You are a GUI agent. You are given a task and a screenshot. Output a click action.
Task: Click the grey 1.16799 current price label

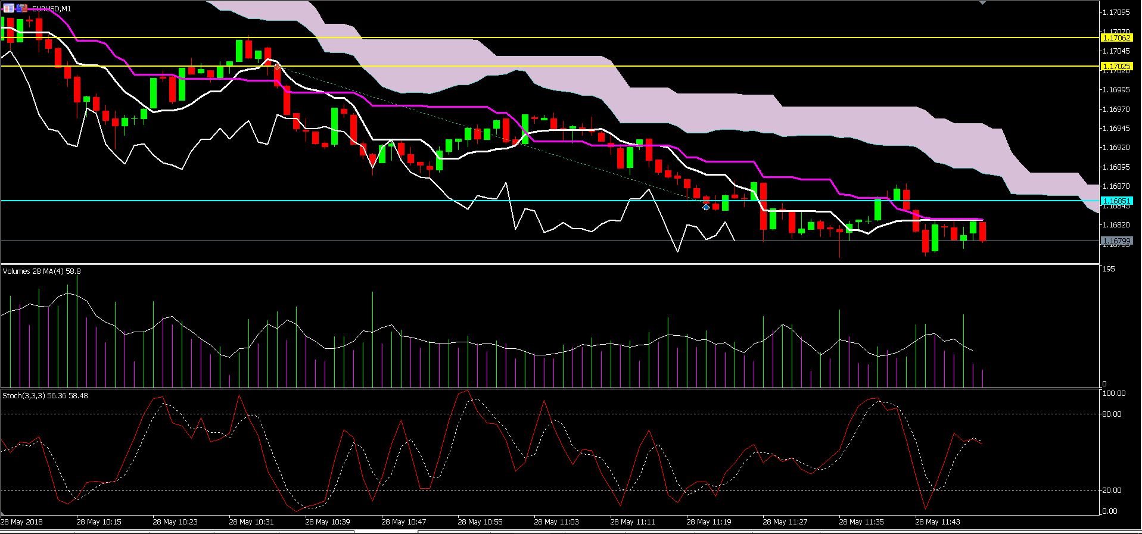click(1116, 241)
